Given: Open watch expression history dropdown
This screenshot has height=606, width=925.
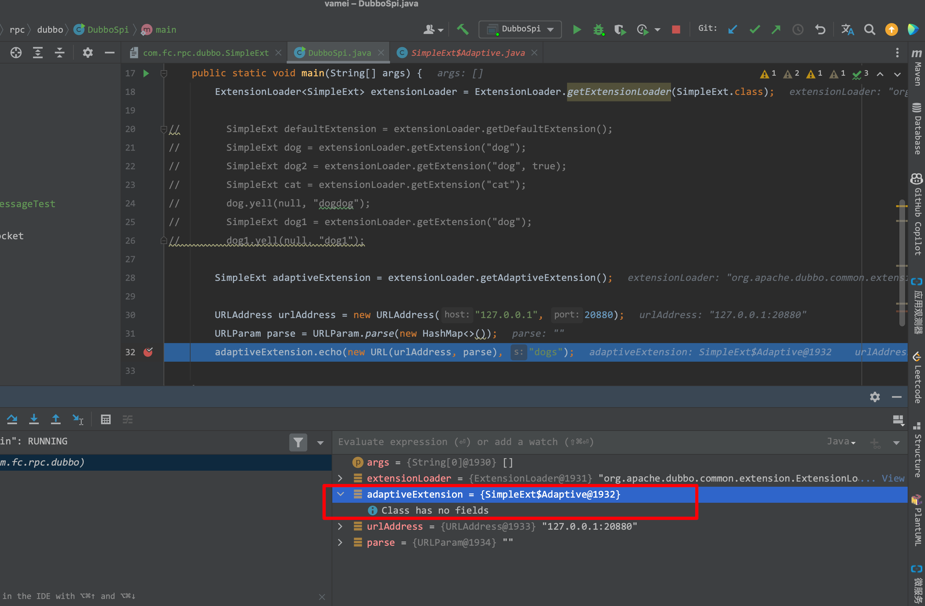Looking at the screenshot, I should [897, 442].
